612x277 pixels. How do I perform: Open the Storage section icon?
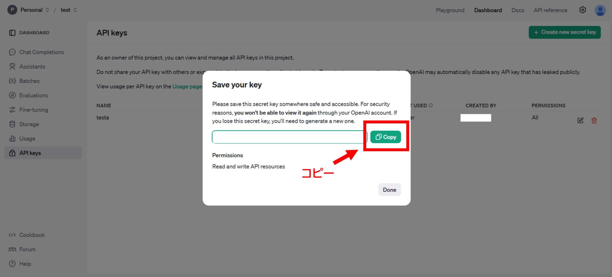click(12, 124)
